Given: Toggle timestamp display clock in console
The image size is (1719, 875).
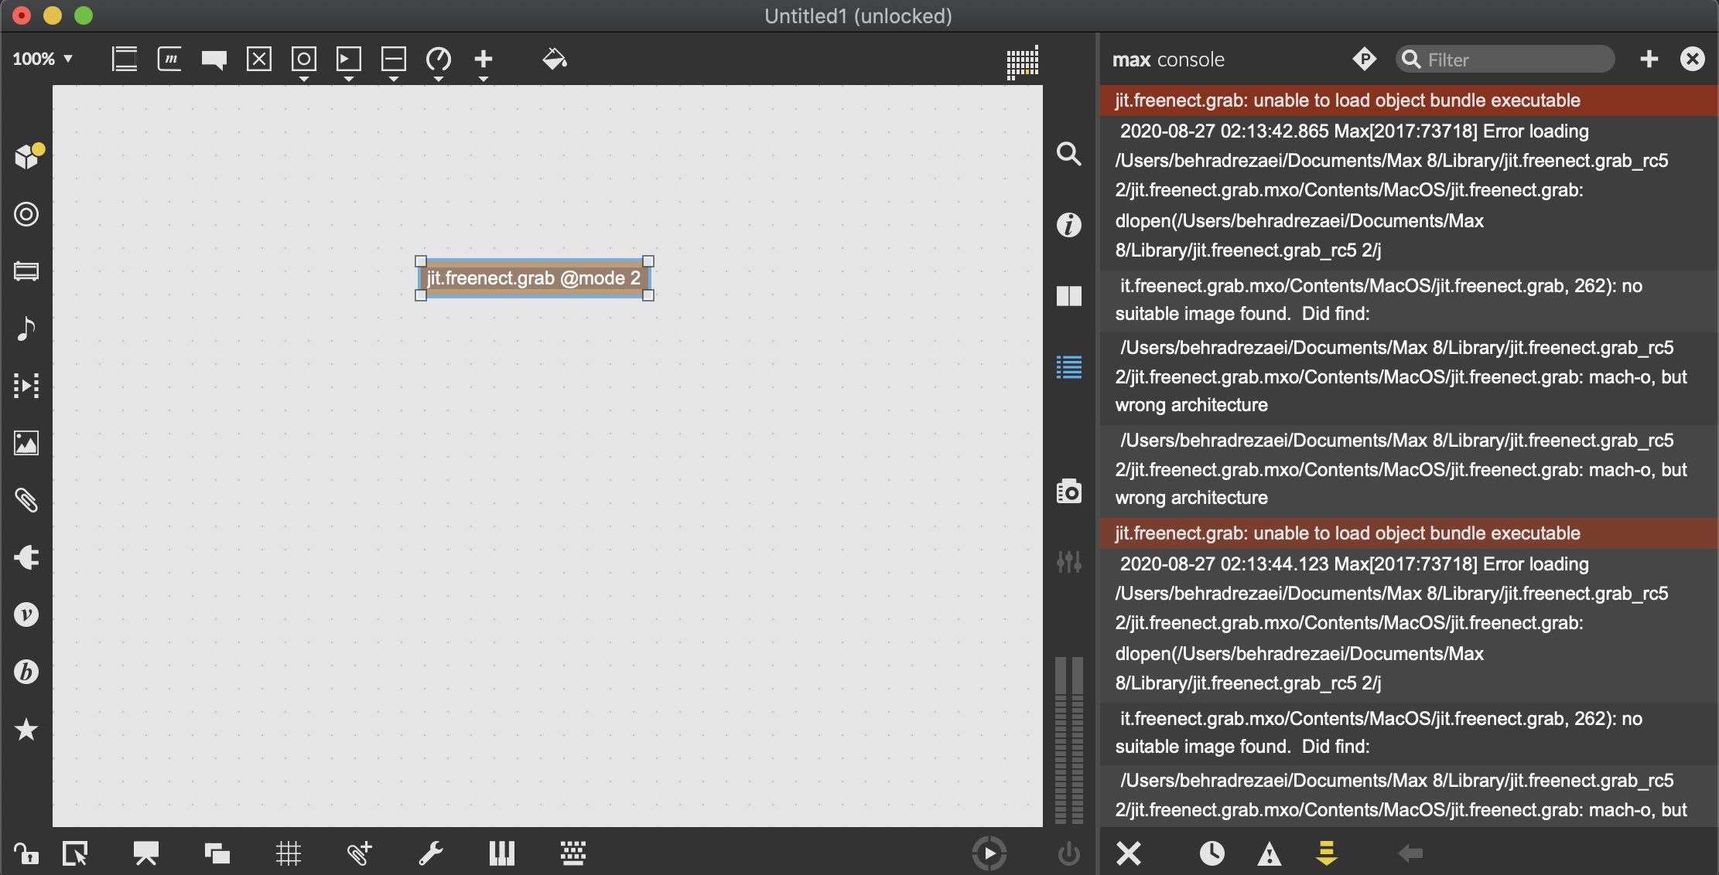Looking at the screenshot, I should click(1212, 853).
